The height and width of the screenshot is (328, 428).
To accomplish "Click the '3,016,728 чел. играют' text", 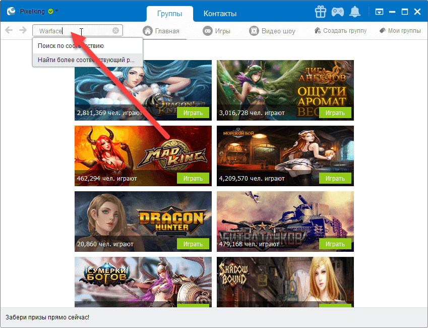I will click(252, 113).
